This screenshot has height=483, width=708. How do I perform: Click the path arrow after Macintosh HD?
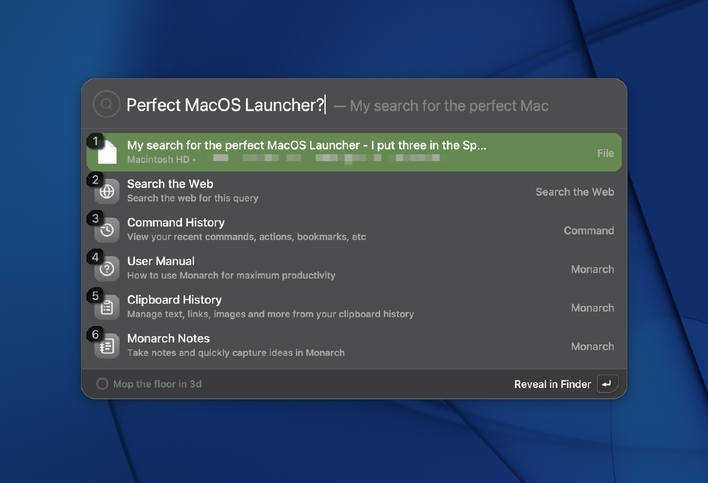pos(195,160)
